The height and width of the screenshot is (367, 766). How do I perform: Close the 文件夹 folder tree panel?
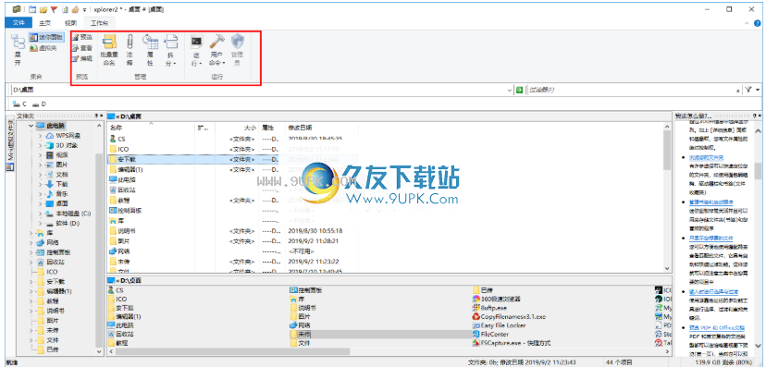click(x=101, y=116)
